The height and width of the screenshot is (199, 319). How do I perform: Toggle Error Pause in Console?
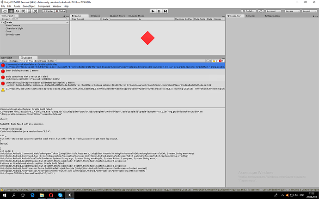coord(41,61)
